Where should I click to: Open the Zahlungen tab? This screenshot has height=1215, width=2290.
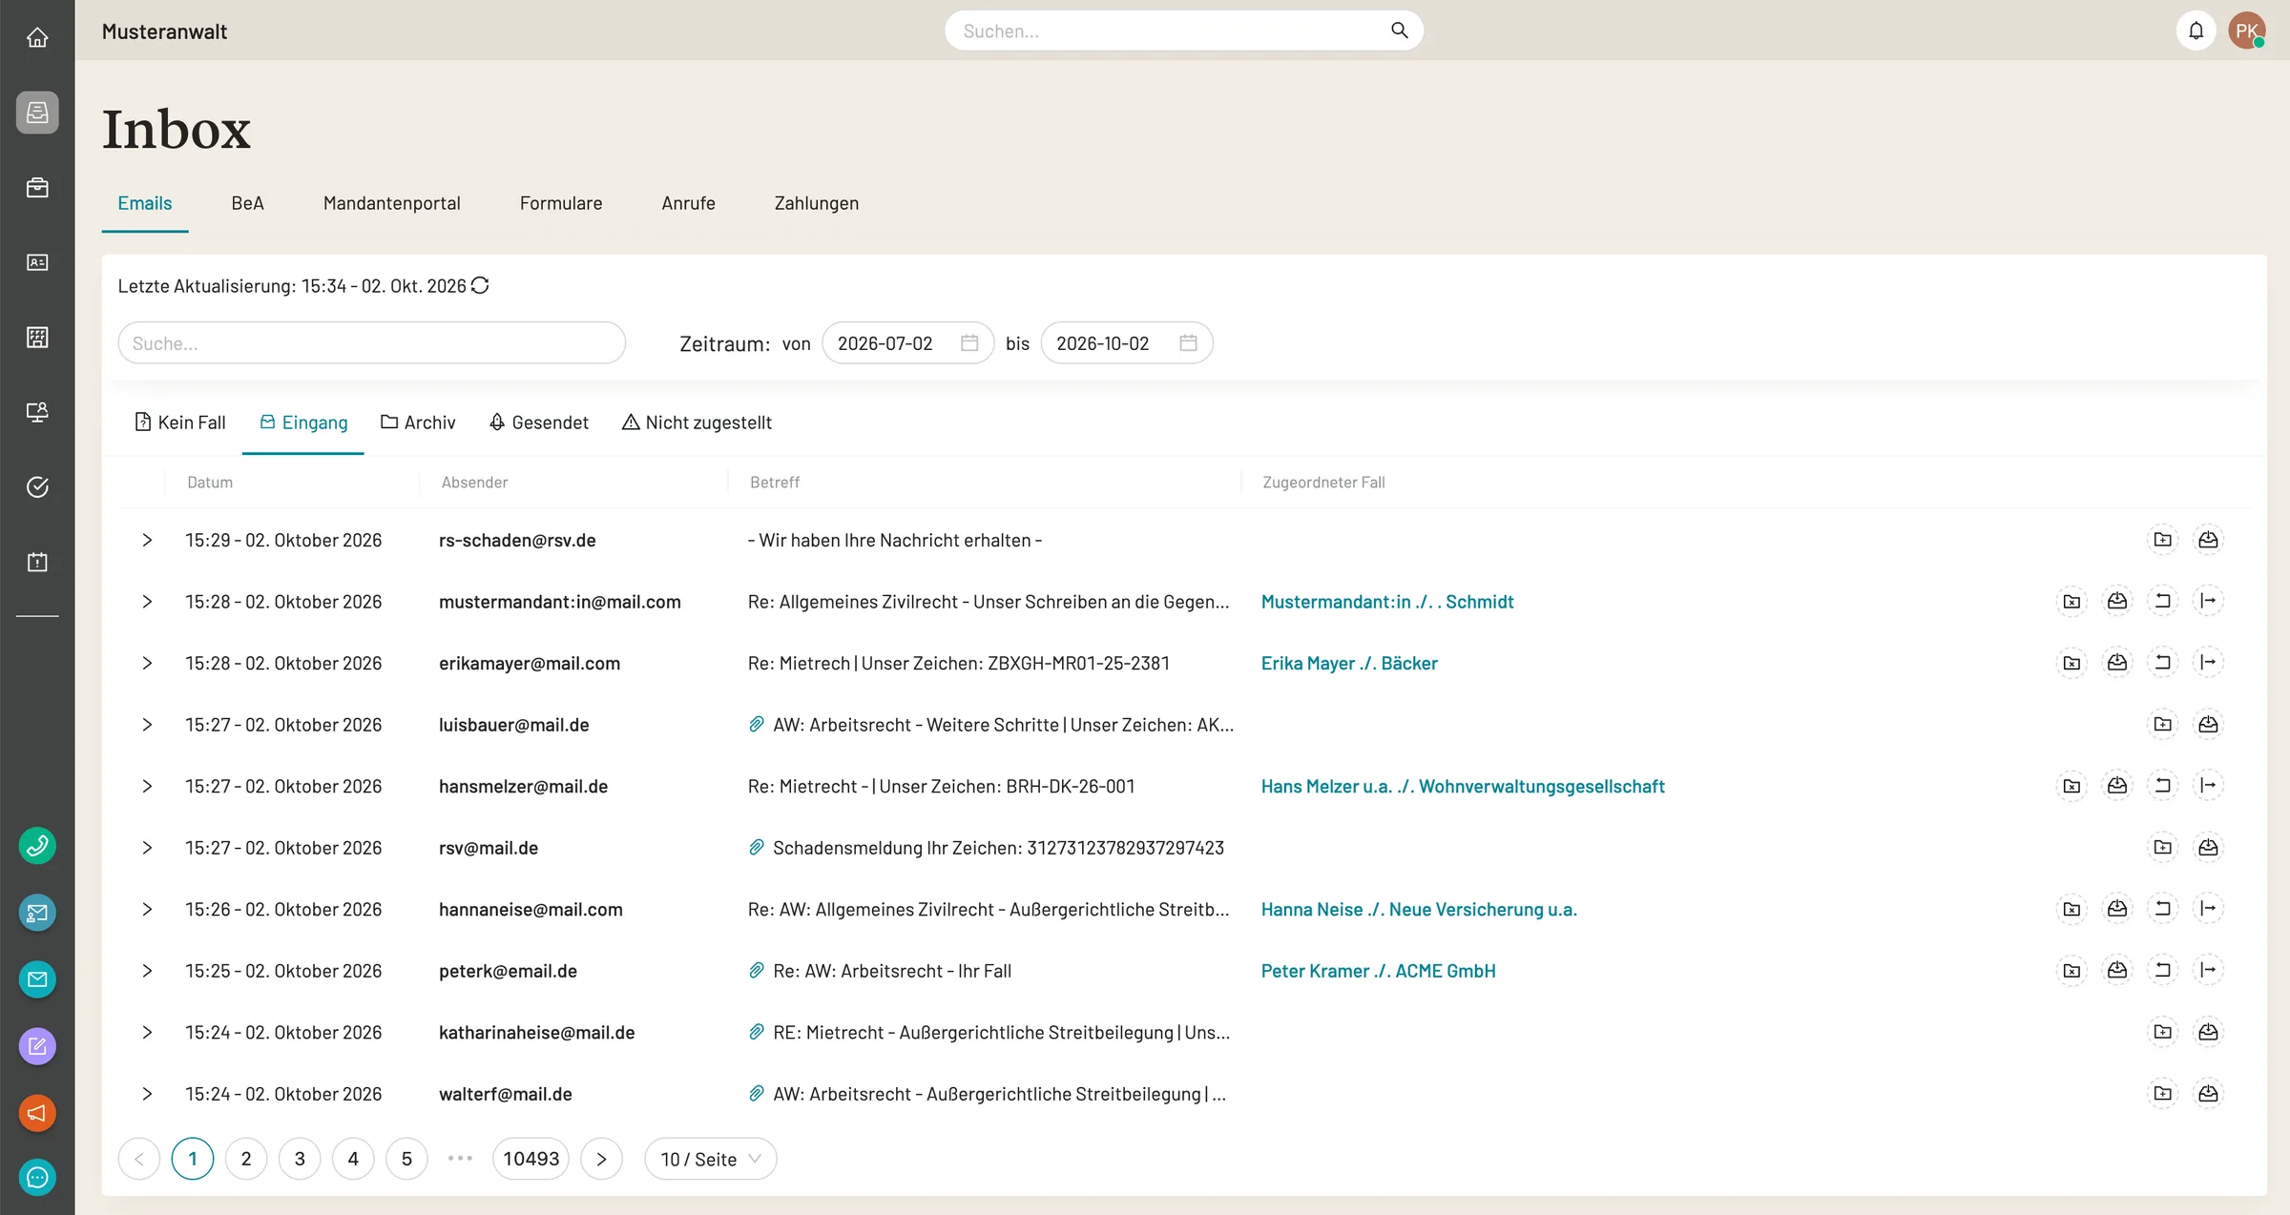pos(816,203)
